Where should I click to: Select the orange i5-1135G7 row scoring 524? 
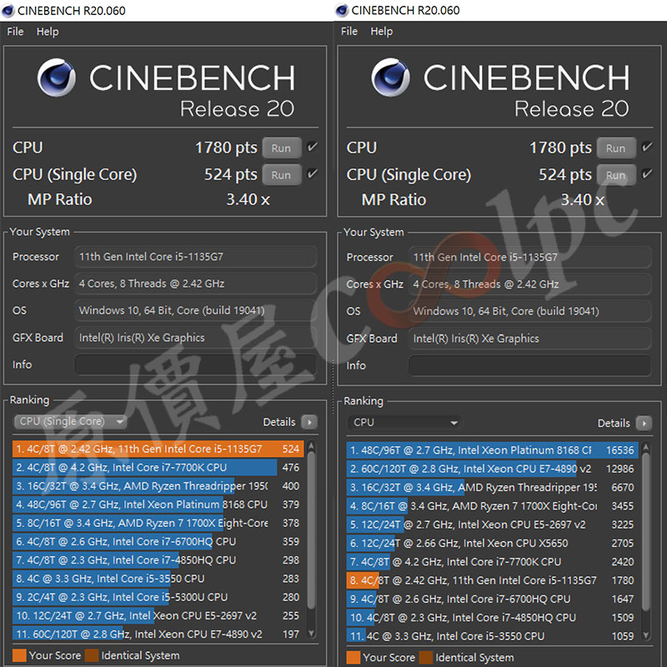(x=158, y=449)
